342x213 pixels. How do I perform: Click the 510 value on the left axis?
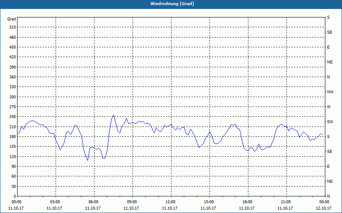12,27
